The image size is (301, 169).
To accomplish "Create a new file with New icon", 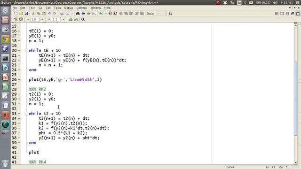I will point(16,14).
